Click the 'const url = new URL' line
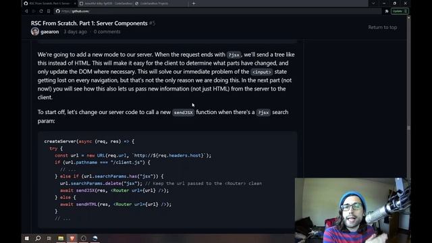The width and height of the screenshot is (432, 243). [133, 155]
